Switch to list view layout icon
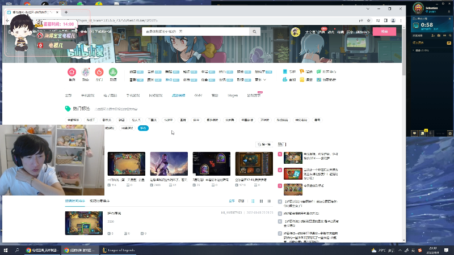 pos(253,201)
